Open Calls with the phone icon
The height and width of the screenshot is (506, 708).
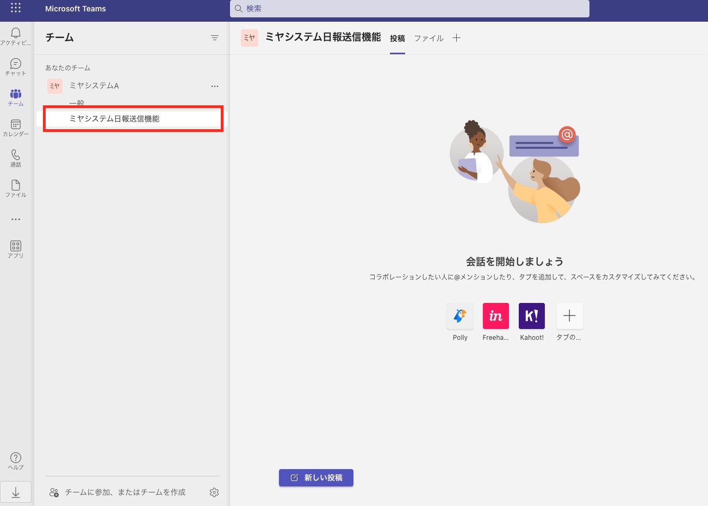click(16, 158)
